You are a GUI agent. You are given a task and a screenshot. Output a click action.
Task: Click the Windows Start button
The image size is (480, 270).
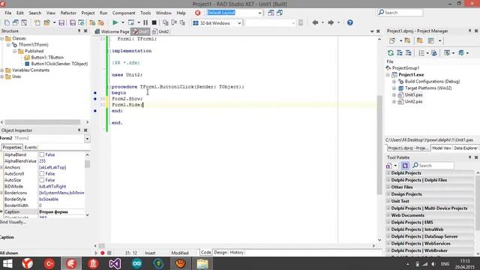point(7,263)
